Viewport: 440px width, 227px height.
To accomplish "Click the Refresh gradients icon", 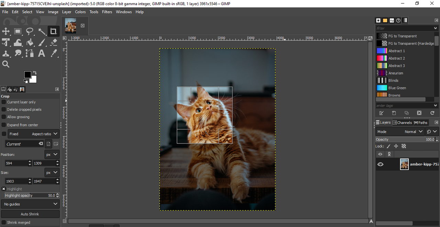I will point(432,113).
